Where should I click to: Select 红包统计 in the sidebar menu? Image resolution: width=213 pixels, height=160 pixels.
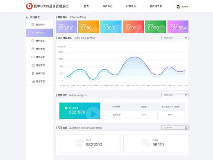click(x=39, y=25)
